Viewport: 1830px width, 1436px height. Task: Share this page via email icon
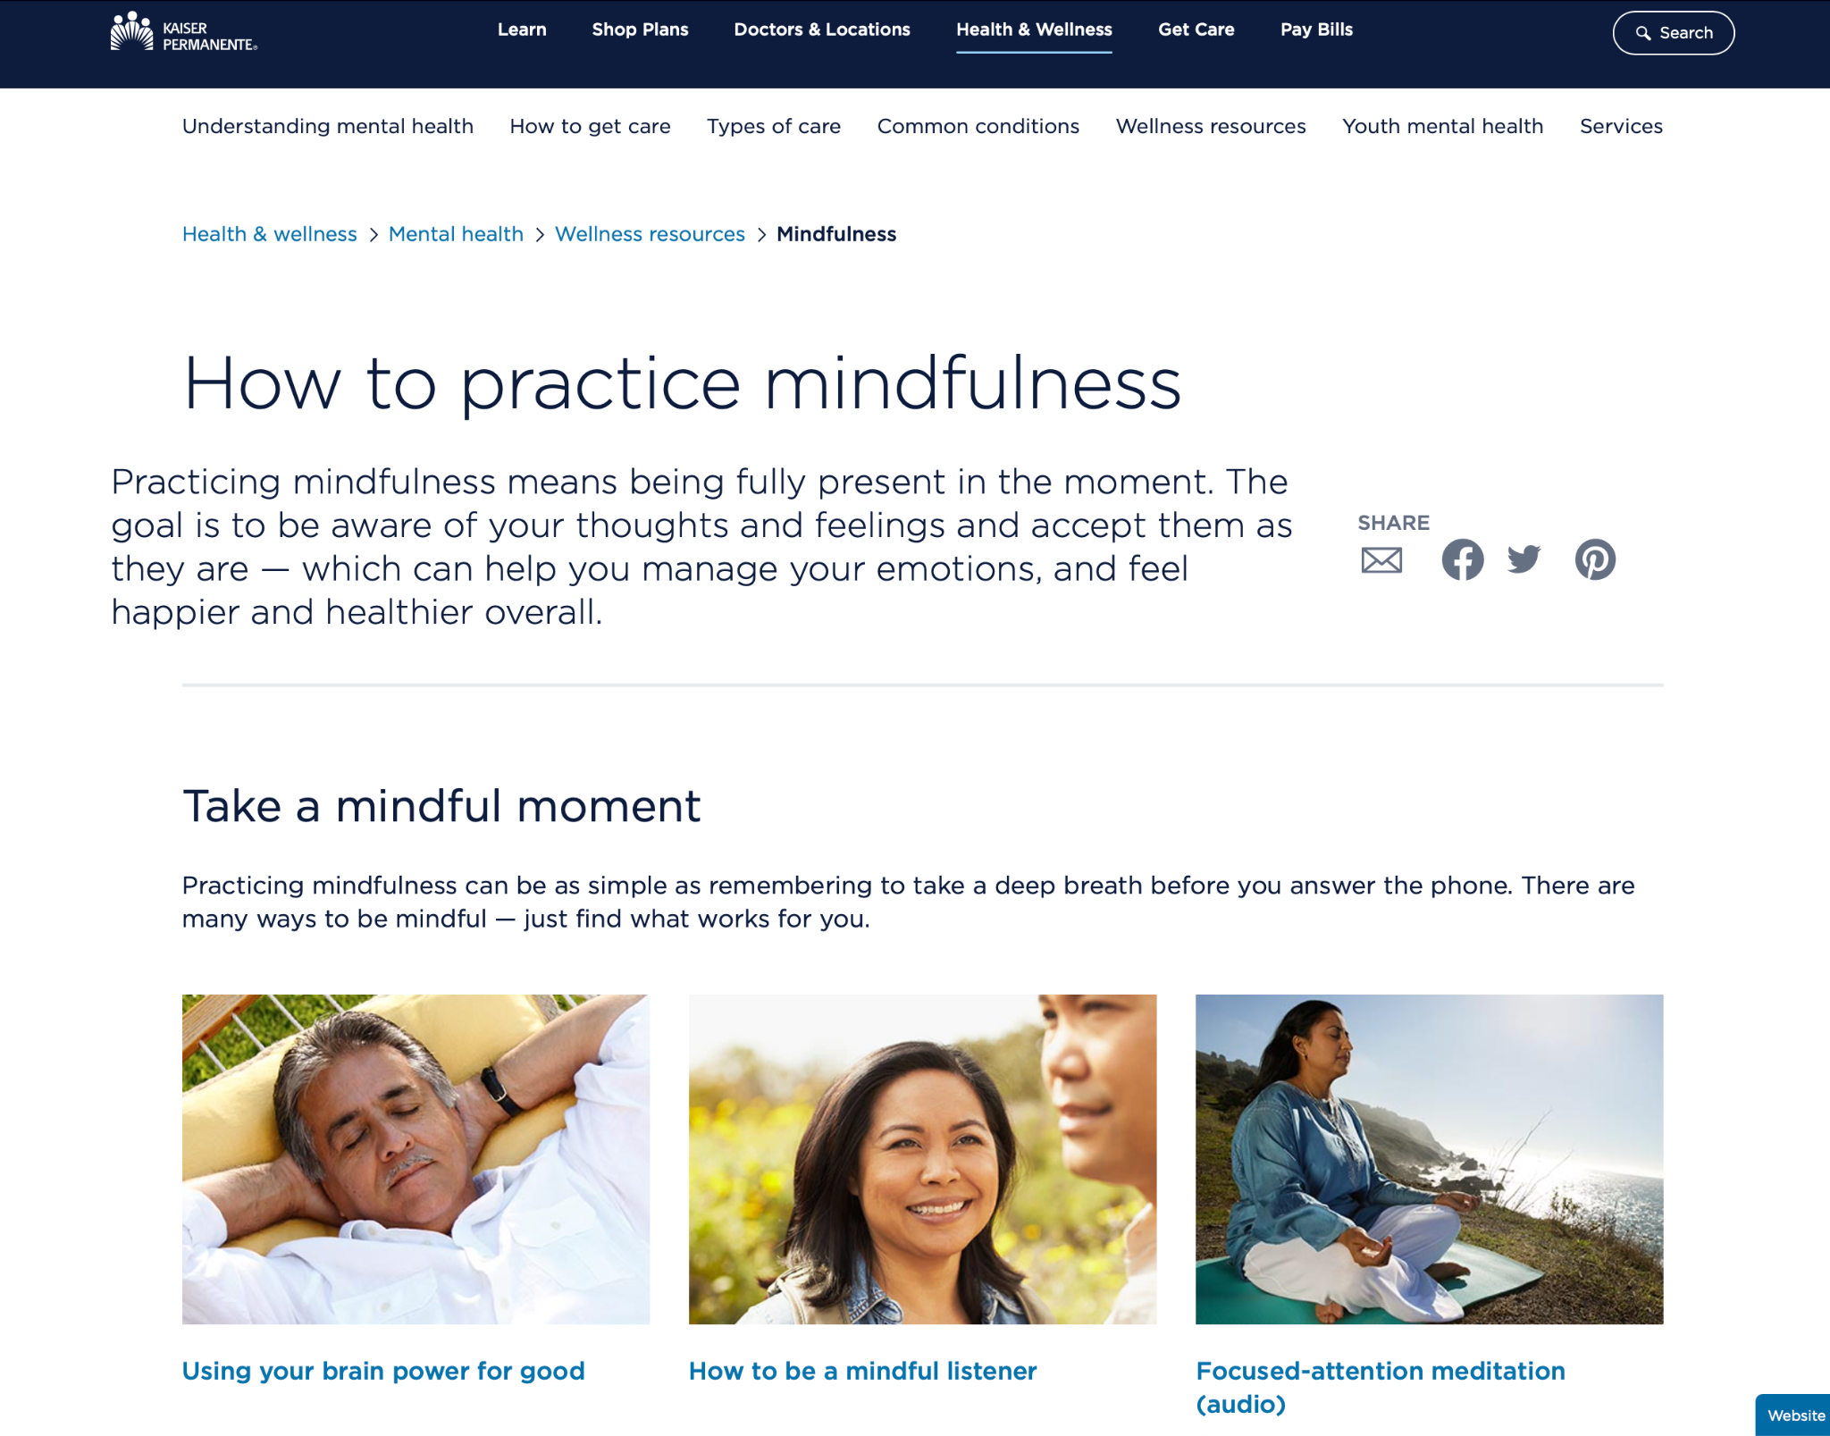1381,560
